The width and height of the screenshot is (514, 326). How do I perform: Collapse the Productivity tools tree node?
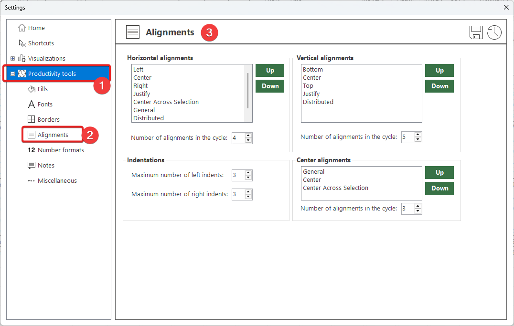[13, 74]
